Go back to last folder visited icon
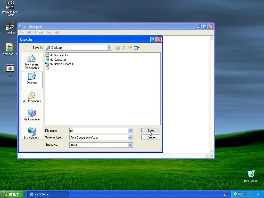 coord(118,48)
